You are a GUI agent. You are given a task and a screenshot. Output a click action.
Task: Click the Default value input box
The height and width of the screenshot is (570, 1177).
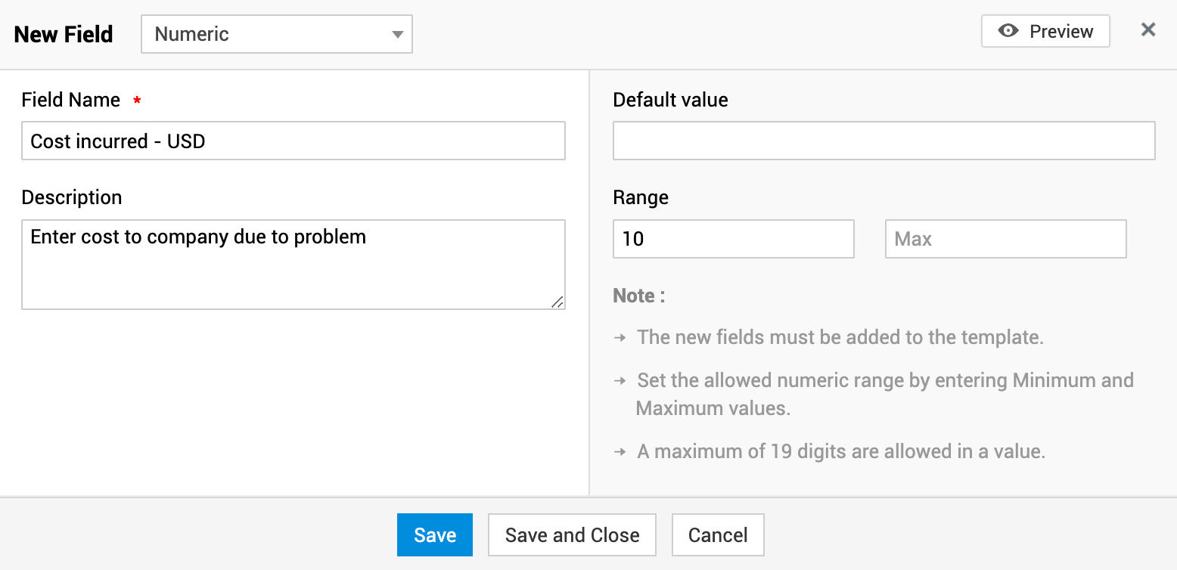[x=884, y=141]
